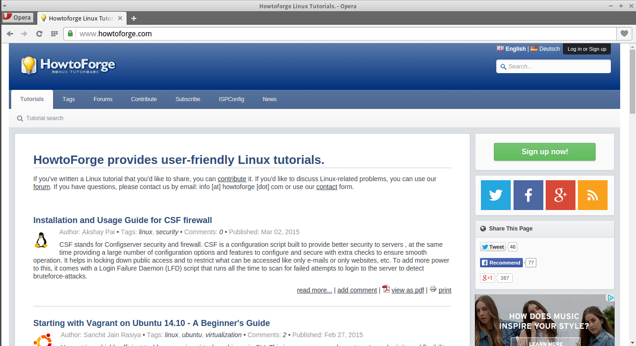Open the RSS feed orange icon

pyautogui.click(x=593, y=195)
